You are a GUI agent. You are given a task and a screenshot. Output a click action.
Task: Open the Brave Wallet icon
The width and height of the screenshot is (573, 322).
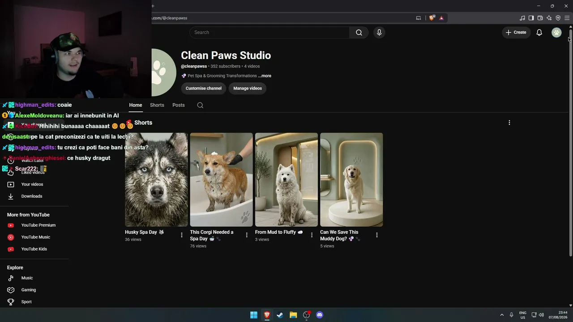pos(540,18)
